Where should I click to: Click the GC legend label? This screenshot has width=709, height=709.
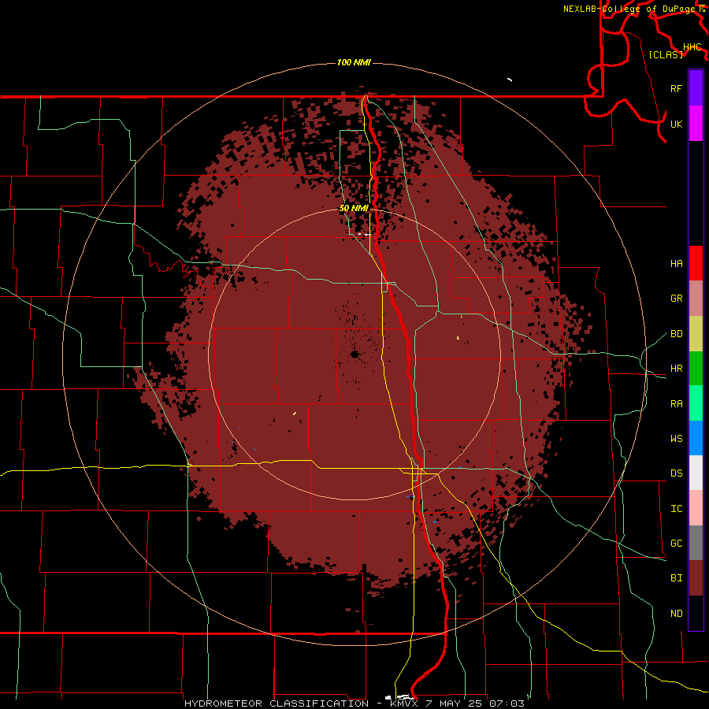click(x=676, y=543)
